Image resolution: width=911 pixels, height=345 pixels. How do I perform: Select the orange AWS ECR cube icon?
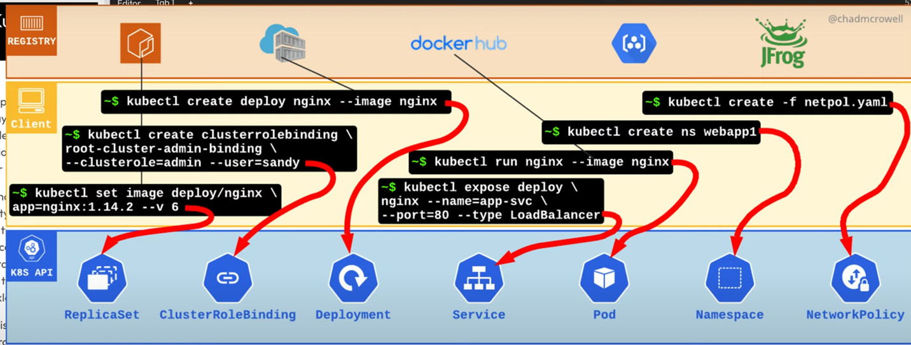pos(141,43)
